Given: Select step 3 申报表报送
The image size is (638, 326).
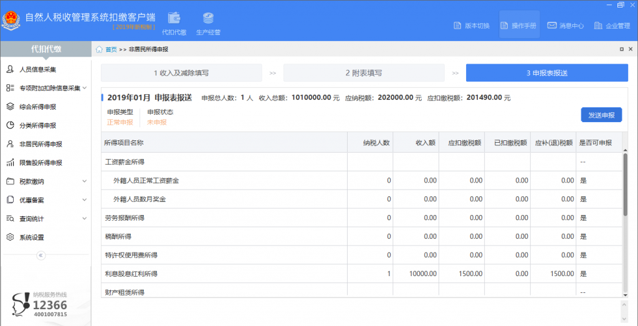Looking at the screenshot, I should pyautogui.click(x=547, y=73).
